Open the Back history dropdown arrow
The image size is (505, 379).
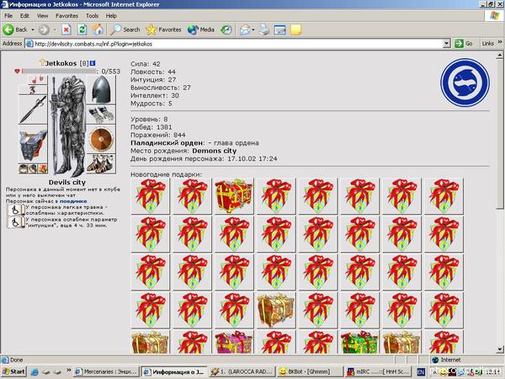click(x=33, y=30)
